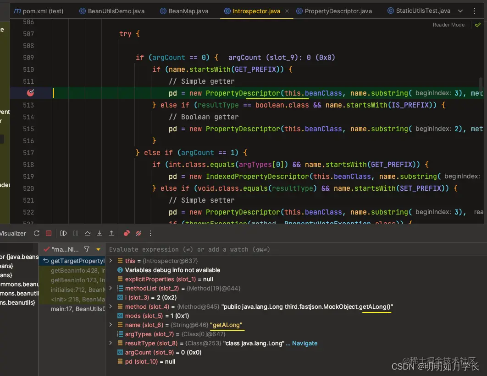Click the Step Over icon
The image size is (487, 376).
88,233
